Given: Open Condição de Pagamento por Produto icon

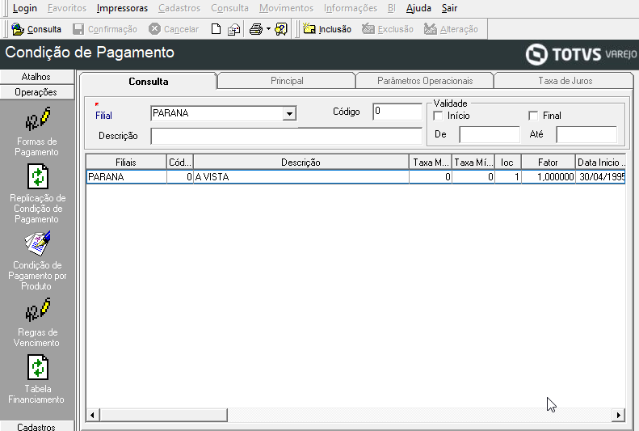Looking at the screenshot, I should pos(37,243).
